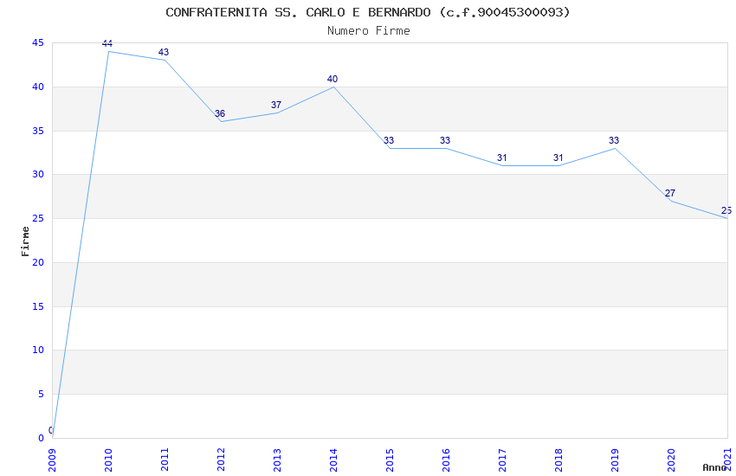Click x-axis year 2015

[x=390, y=460]
